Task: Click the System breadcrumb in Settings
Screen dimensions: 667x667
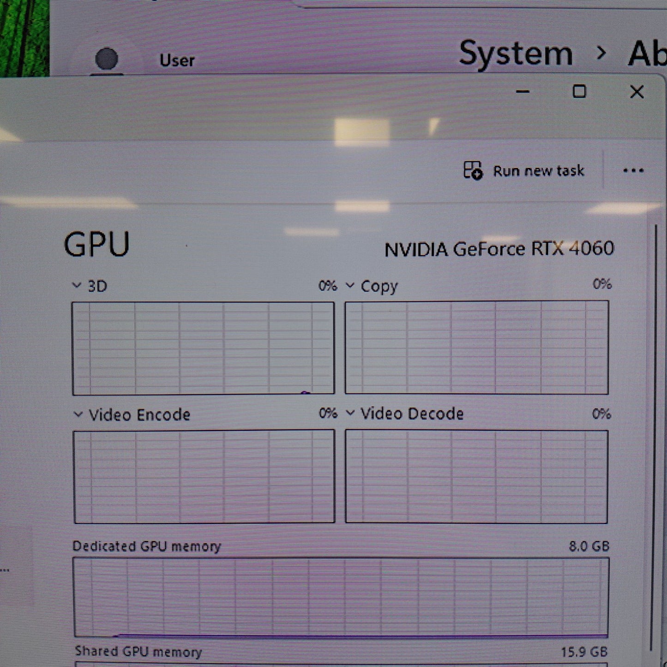Action: click(516, 54)
